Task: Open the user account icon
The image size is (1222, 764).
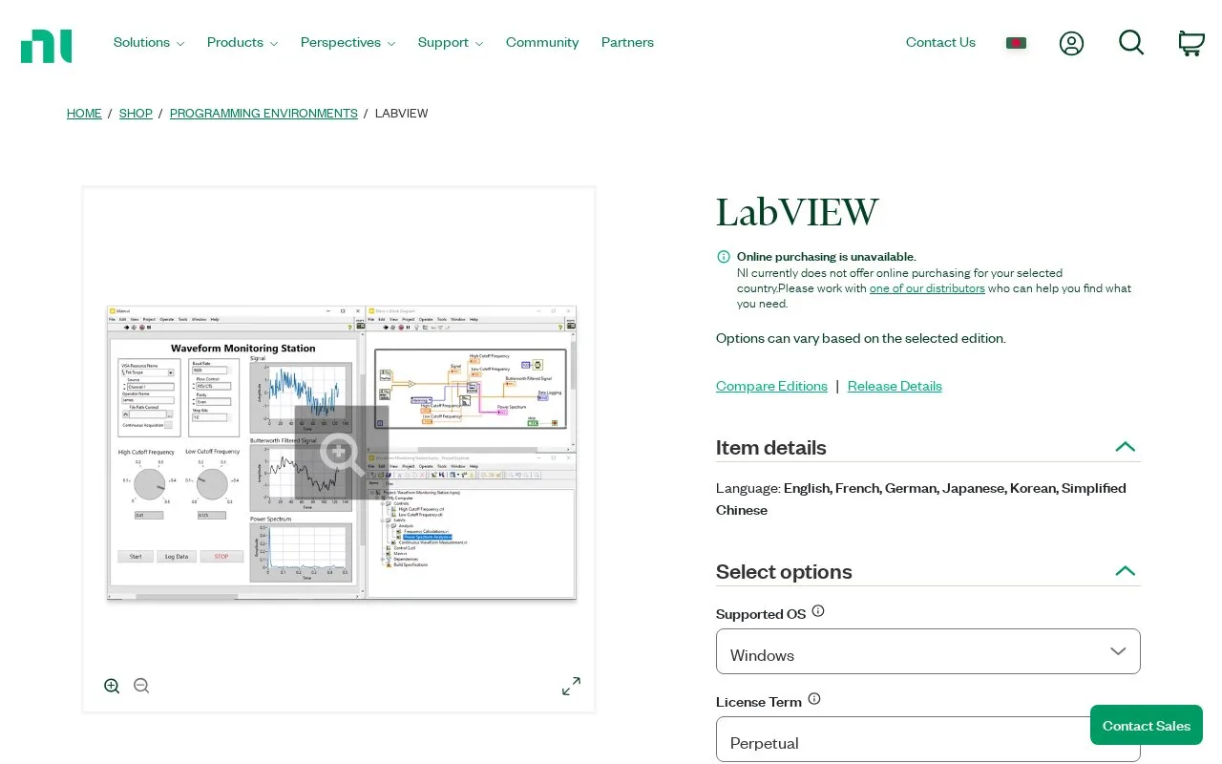Action: click(x=1071, y=43)
